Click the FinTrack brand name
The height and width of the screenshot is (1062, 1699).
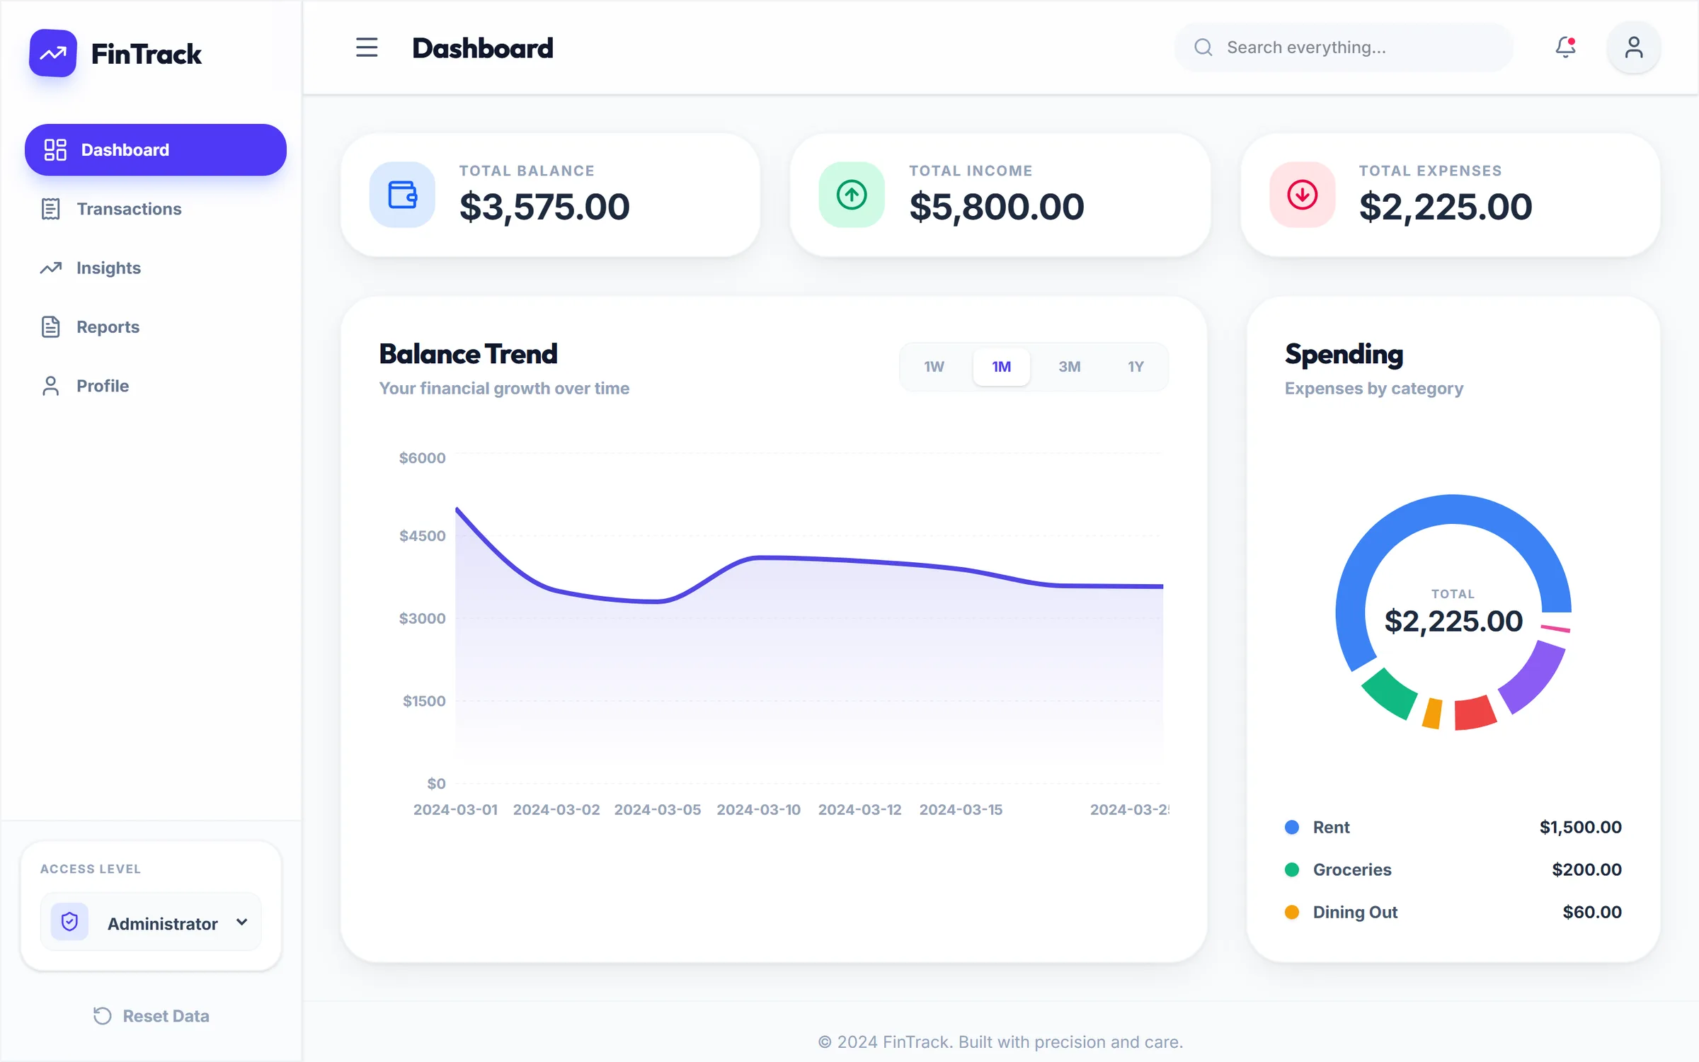point(147,54)
